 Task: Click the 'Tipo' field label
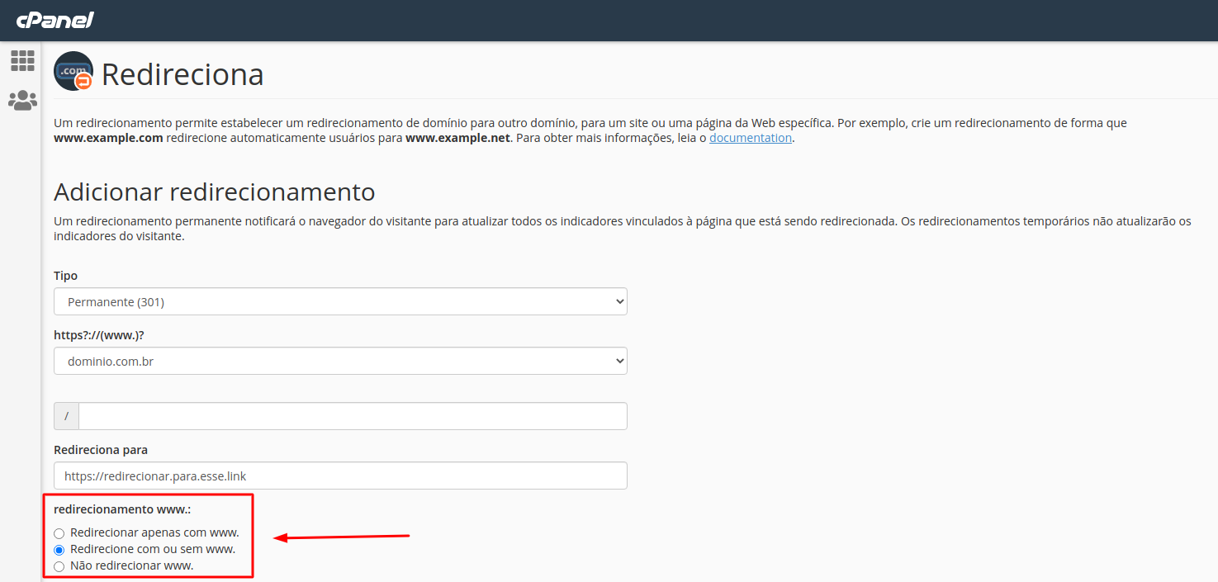click(x=66, y=276)
